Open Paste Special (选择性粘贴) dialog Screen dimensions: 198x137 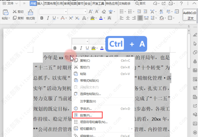[x=103, y=94]
